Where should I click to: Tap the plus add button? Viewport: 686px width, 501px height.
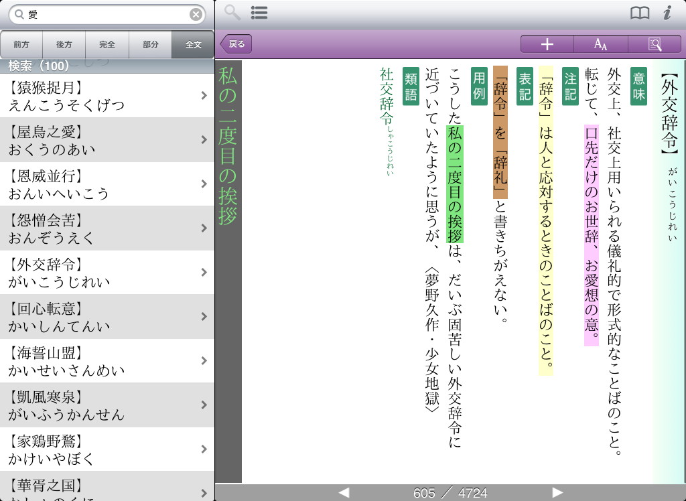[x=547, y=44]
